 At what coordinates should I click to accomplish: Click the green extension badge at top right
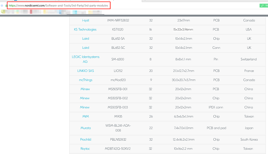point(263,5)
